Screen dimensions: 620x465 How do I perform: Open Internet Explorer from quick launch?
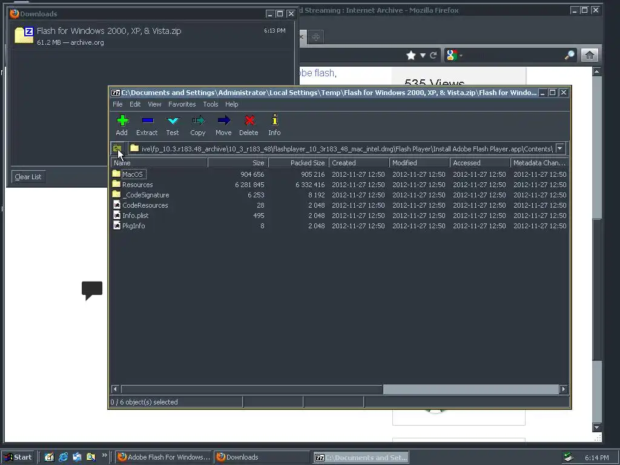(x=63, y=457)
